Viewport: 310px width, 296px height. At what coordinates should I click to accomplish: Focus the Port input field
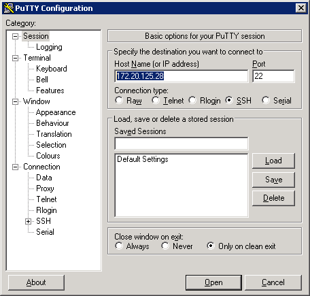pyautogui.click(x=273, y=76)
